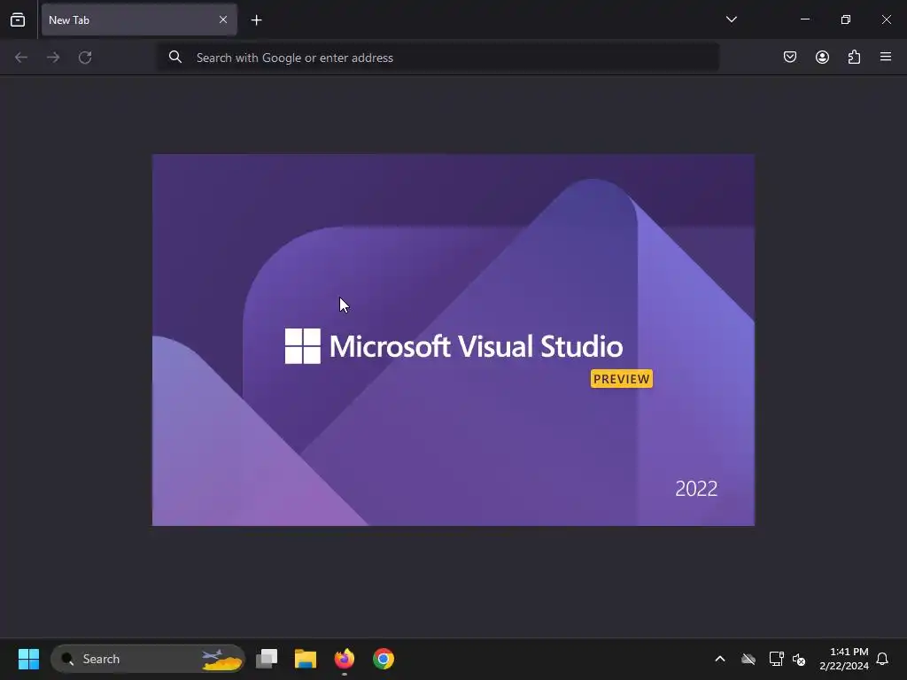Open the clock showing 1:41 PM
Image resolution: width=907 pixels, height=680 pixels.
tap(844, 659)
